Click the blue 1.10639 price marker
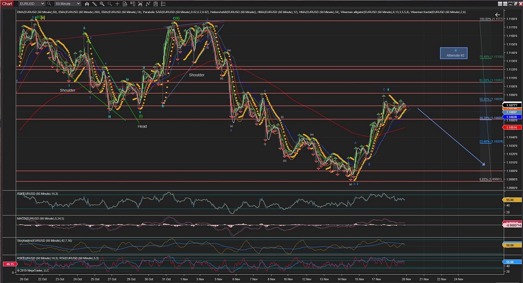 coord(512,117)
